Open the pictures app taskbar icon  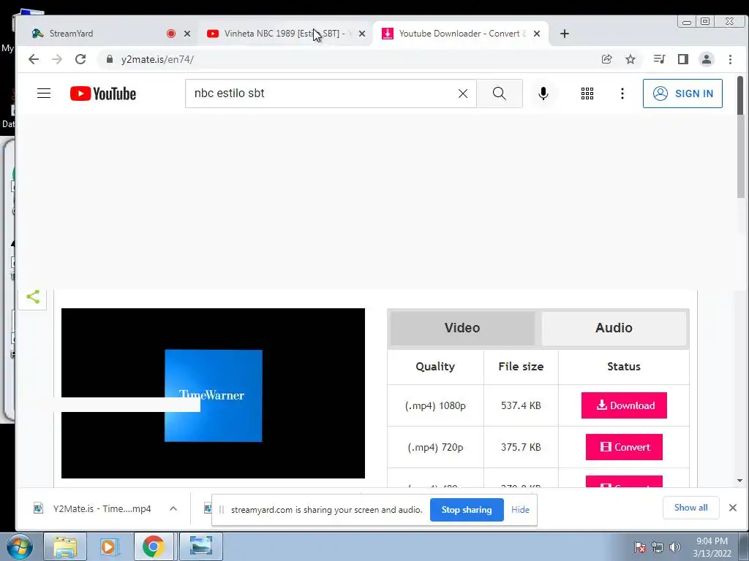click(201, 546)
